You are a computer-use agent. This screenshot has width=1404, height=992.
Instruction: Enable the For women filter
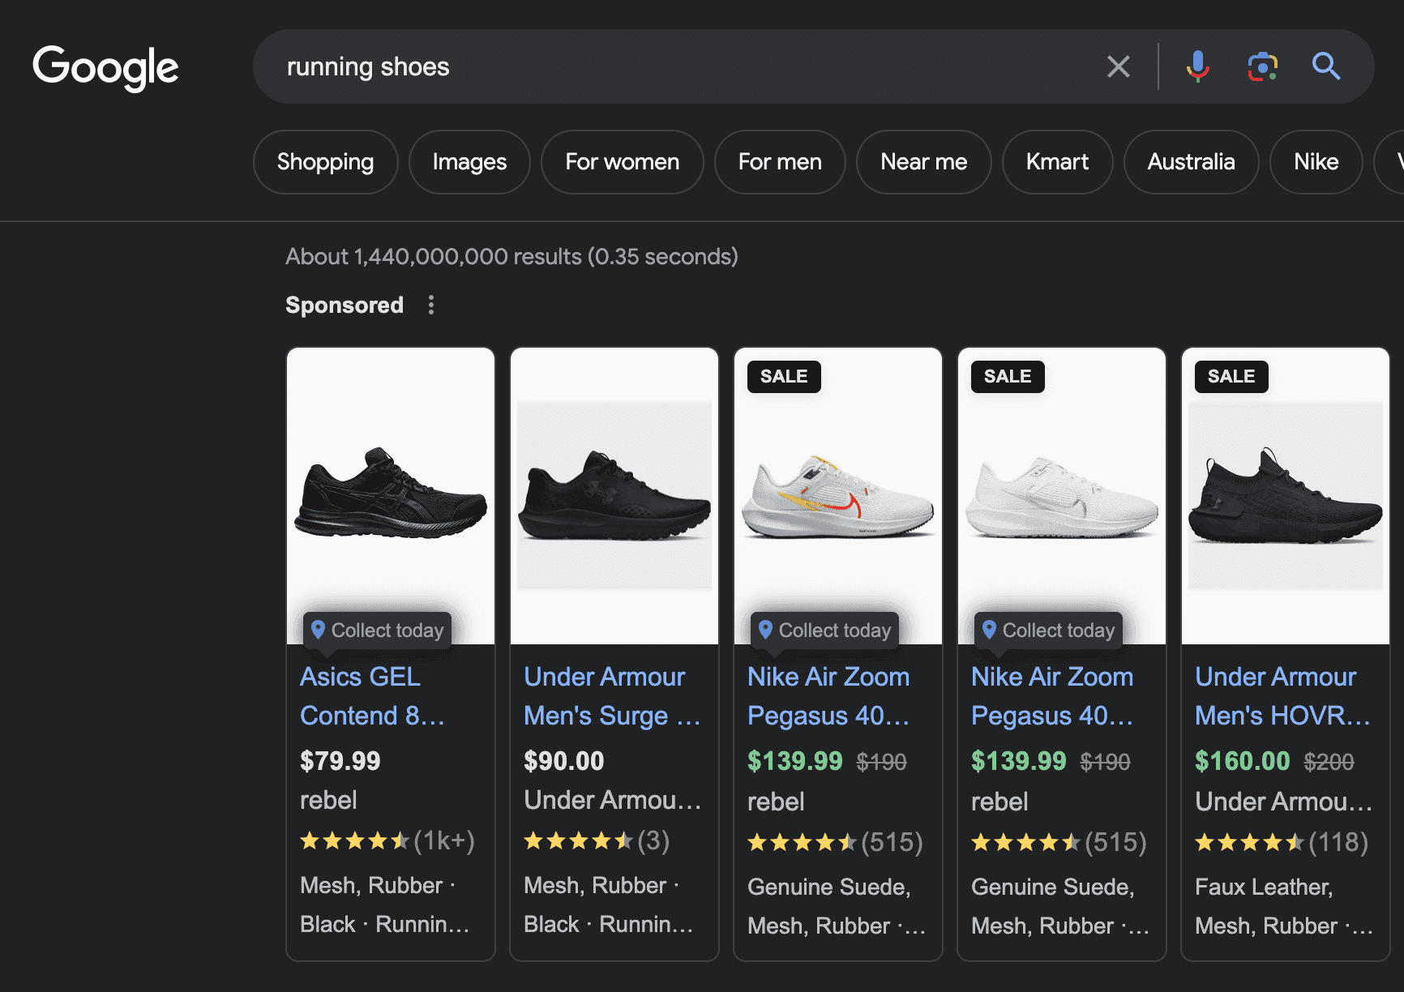(x=622, y=162)
